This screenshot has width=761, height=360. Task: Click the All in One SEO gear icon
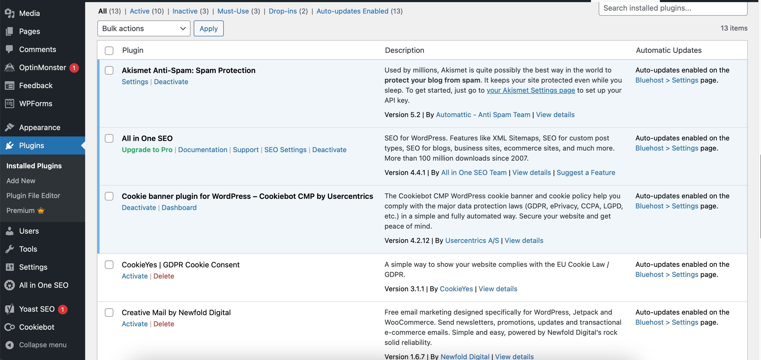coord(10,285)
